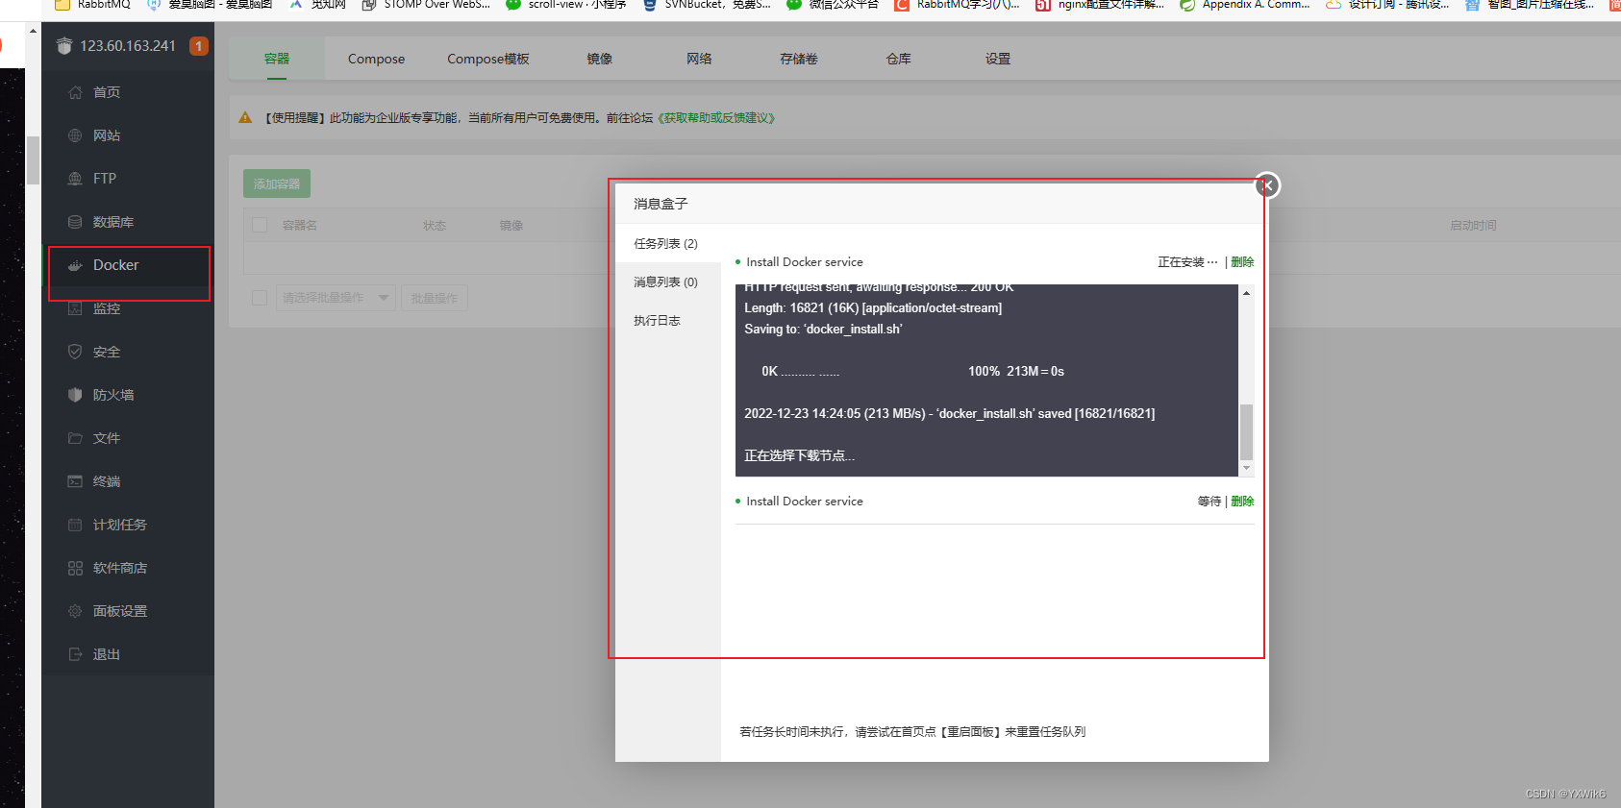Open the 监控 monitoring icon
The width and height of the screenshot is (1621, 808).
[75, 308]
